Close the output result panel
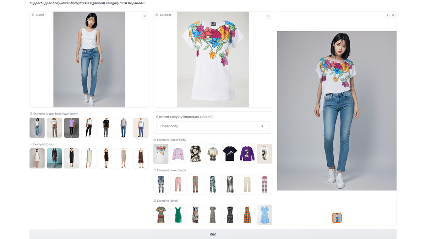Screen dimensions: 426x239 point(393,15)
